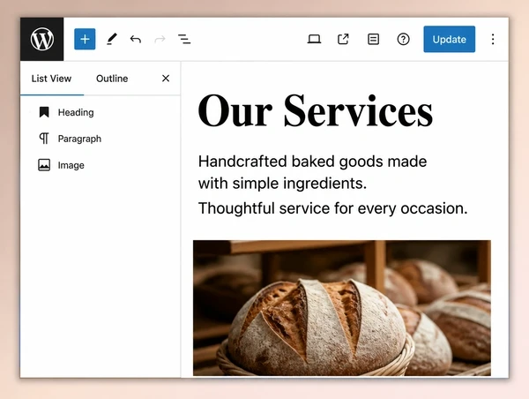Image resolution: width=529 pixels, height=399 pixels.
Task: Open the block inserter plus button
Action: pyautogui.click(x=85, y=39)
